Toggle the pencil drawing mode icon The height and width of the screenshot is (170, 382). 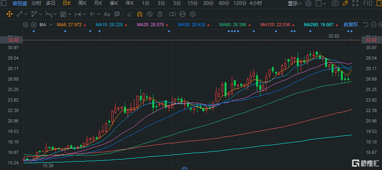coord(345,3)
